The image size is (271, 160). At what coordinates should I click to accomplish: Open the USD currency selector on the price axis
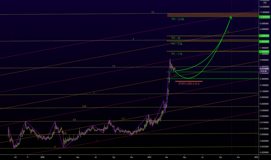pos(265,3)
